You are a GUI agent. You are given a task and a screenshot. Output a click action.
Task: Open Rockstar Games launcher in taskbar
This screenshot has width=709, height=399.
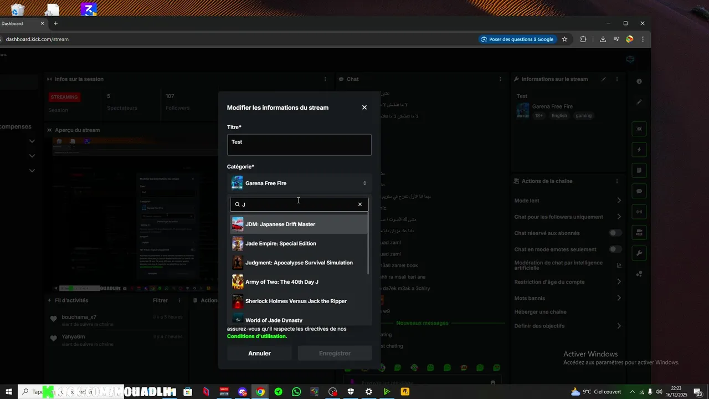pos(405,392)
